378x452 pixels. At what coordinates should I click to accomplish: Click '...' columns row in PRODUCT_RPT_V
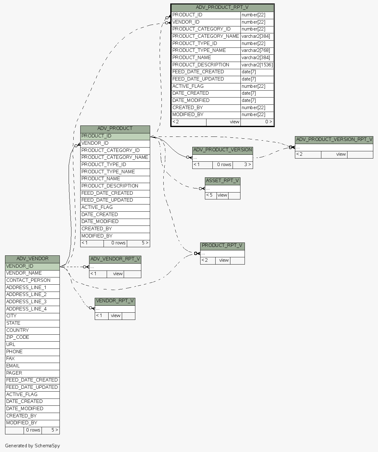(222, 254)
